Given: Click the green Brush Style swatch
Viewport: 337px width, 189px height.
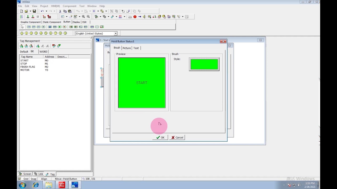Looking at the screenshot, I should [204, 64].
